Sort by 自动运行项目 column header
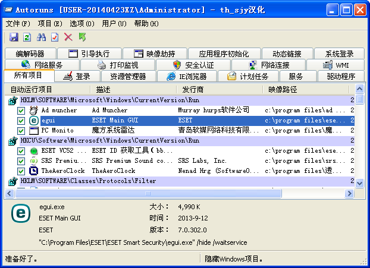The width and height of the screenshot is (370, 268). (48, 90)
